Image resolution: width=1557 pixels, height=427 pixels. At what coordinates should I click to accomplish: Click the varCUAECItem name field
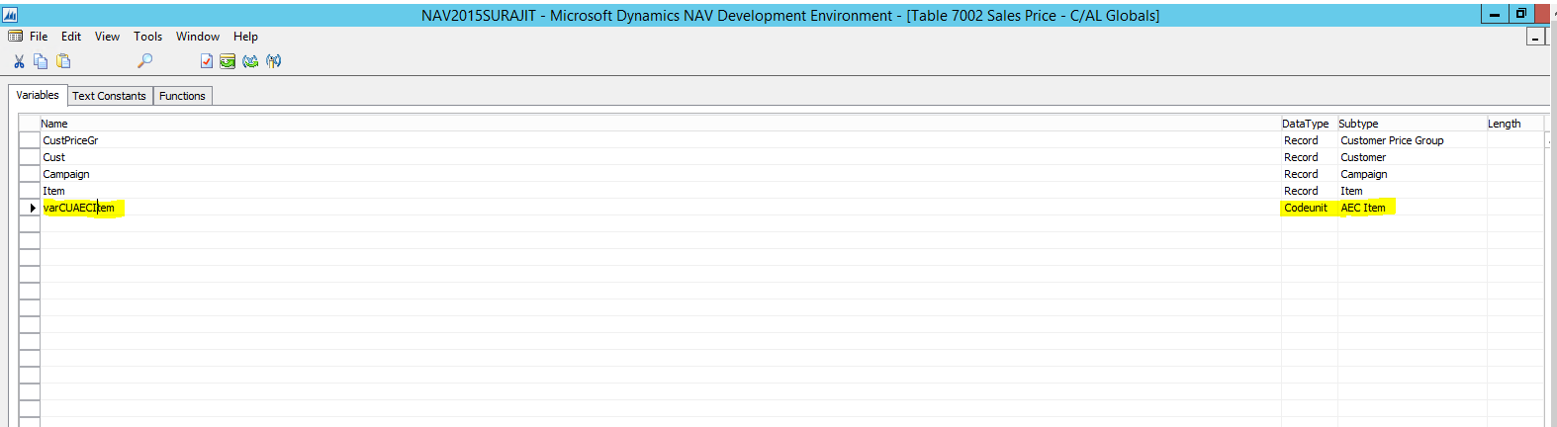click(x=79, y=208)
